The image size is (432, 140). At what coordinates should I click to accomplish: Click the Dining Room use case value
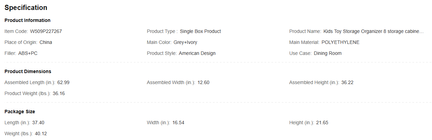[328, 53]
